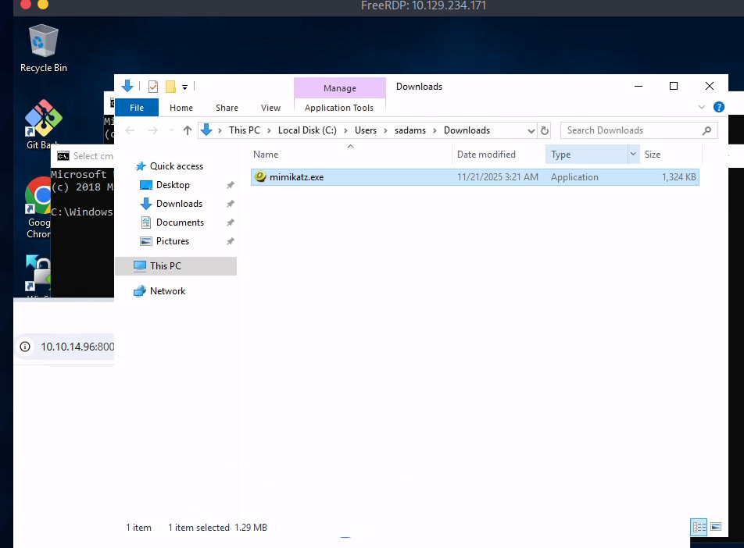This screenshot has height=548, width=744.
Task: Open the address bar history dropdown
Action: point(531,131)
